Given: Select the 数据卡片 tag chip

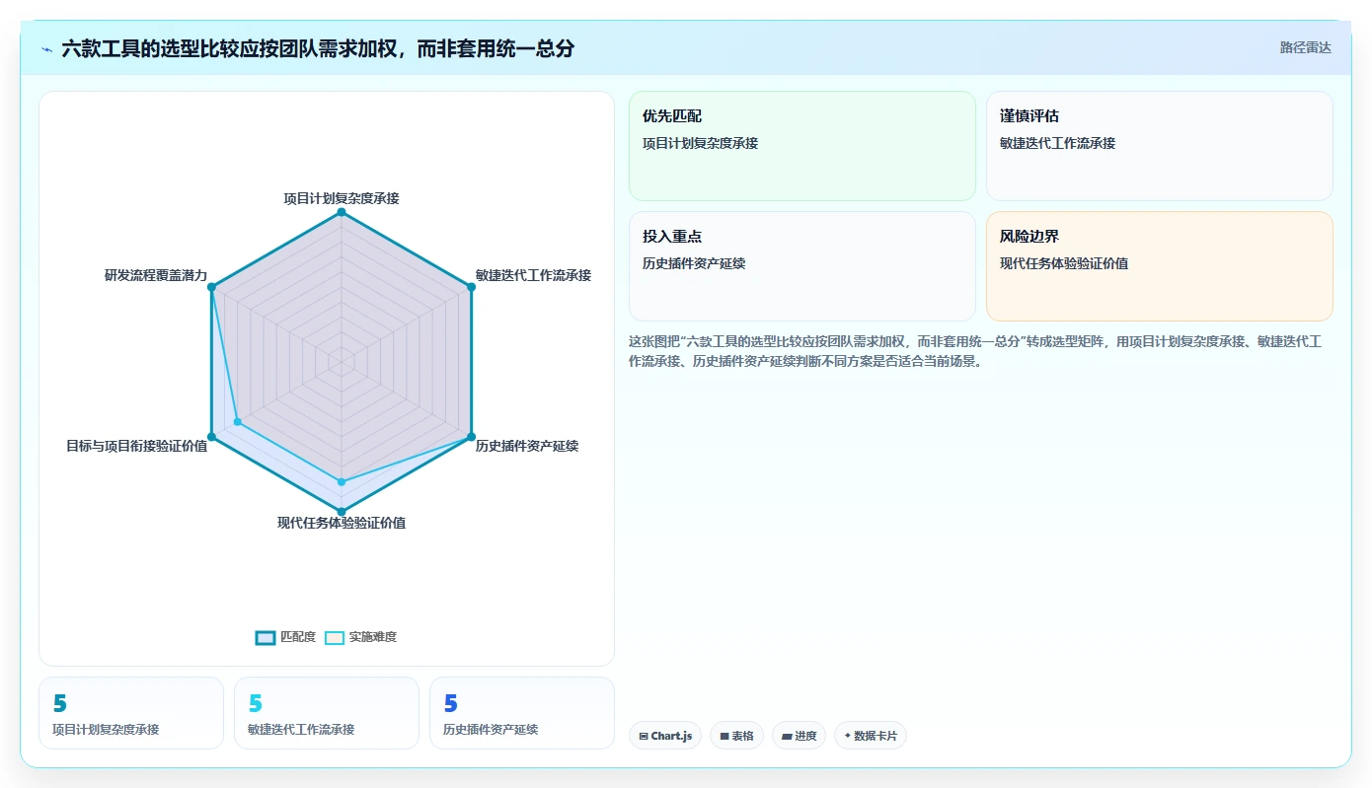Looking at the screenshot, I should tap(871, 736).
